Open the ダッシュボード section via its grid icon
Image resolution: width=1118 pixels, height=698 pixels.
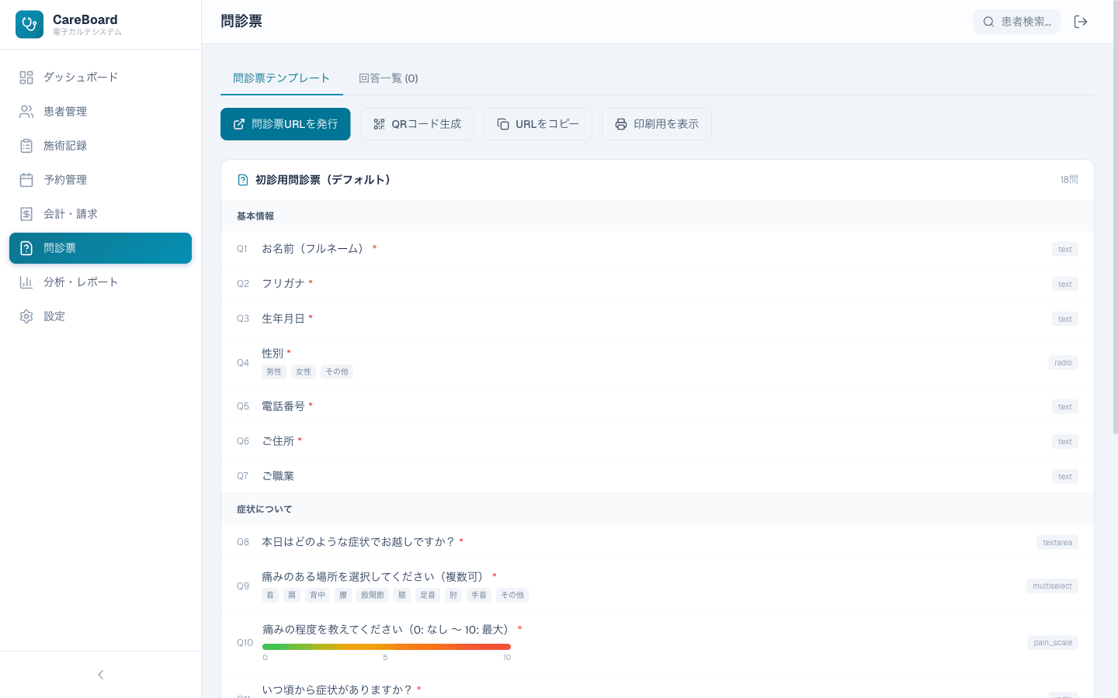pyautogui.click(x=26, y=78)
